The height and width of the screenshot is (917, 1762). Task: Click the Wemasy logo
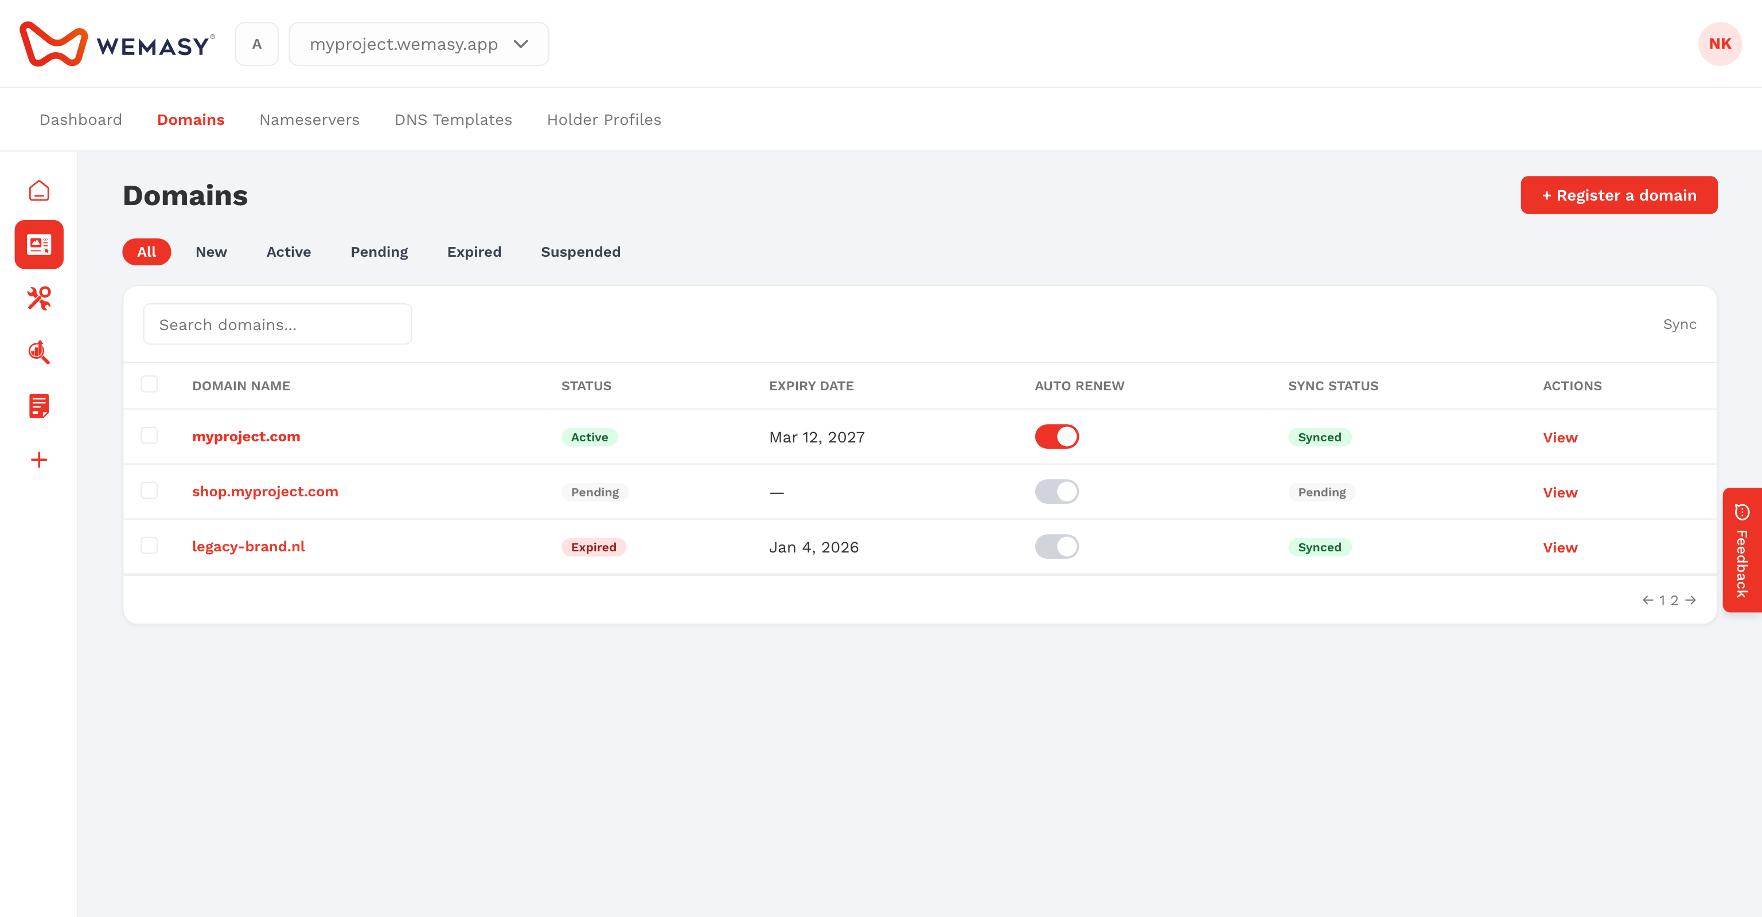point(117,44)
